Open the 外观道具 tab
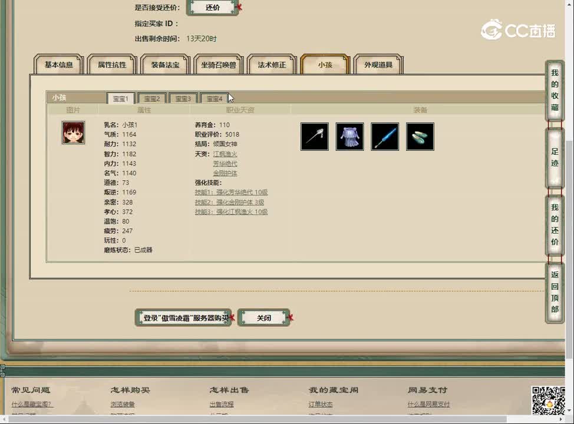Screen dimensions: 574x424 (x=378, y=65)
